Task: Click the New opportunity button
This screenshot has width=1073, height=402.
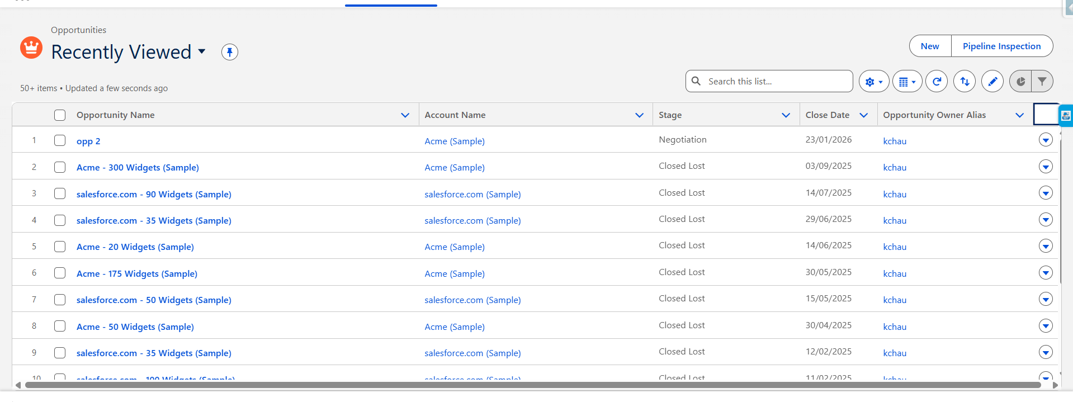Action: point(930,46)
